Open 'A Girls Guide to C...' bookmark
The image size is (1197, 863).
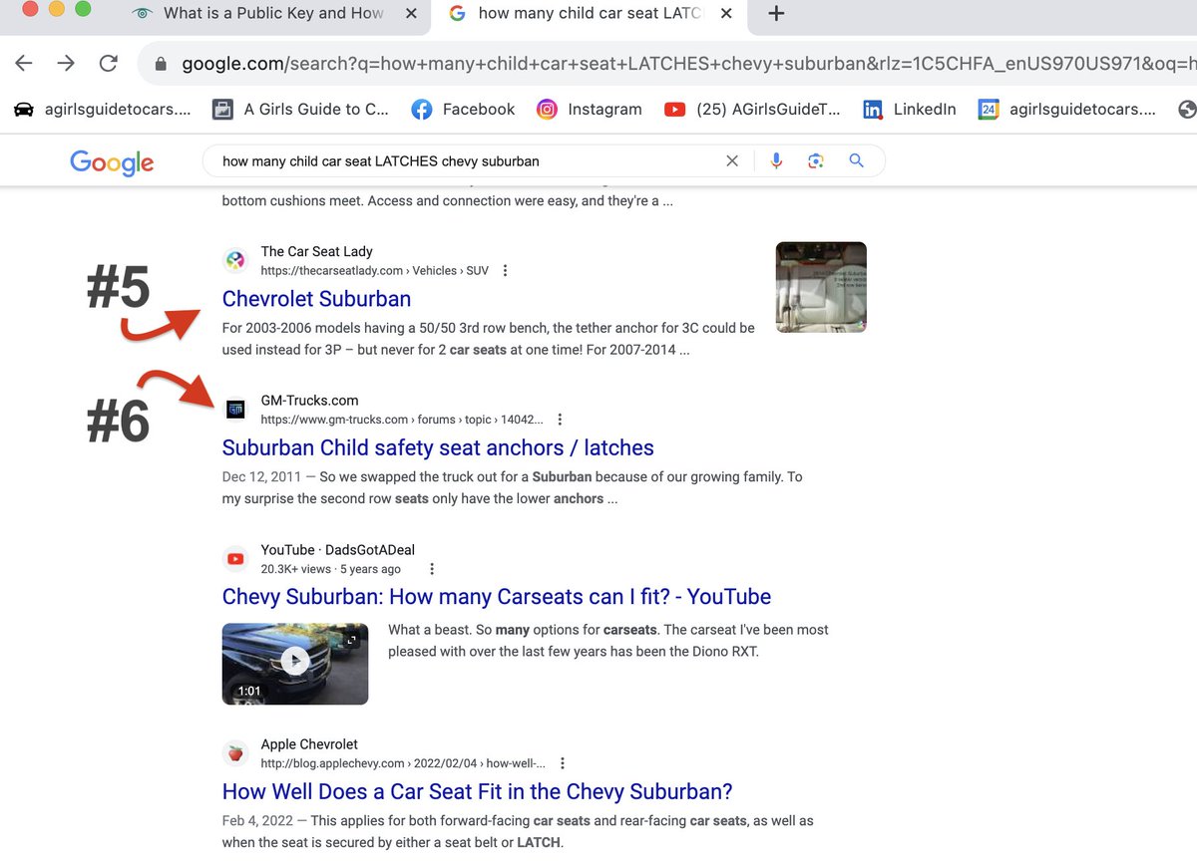301,110
